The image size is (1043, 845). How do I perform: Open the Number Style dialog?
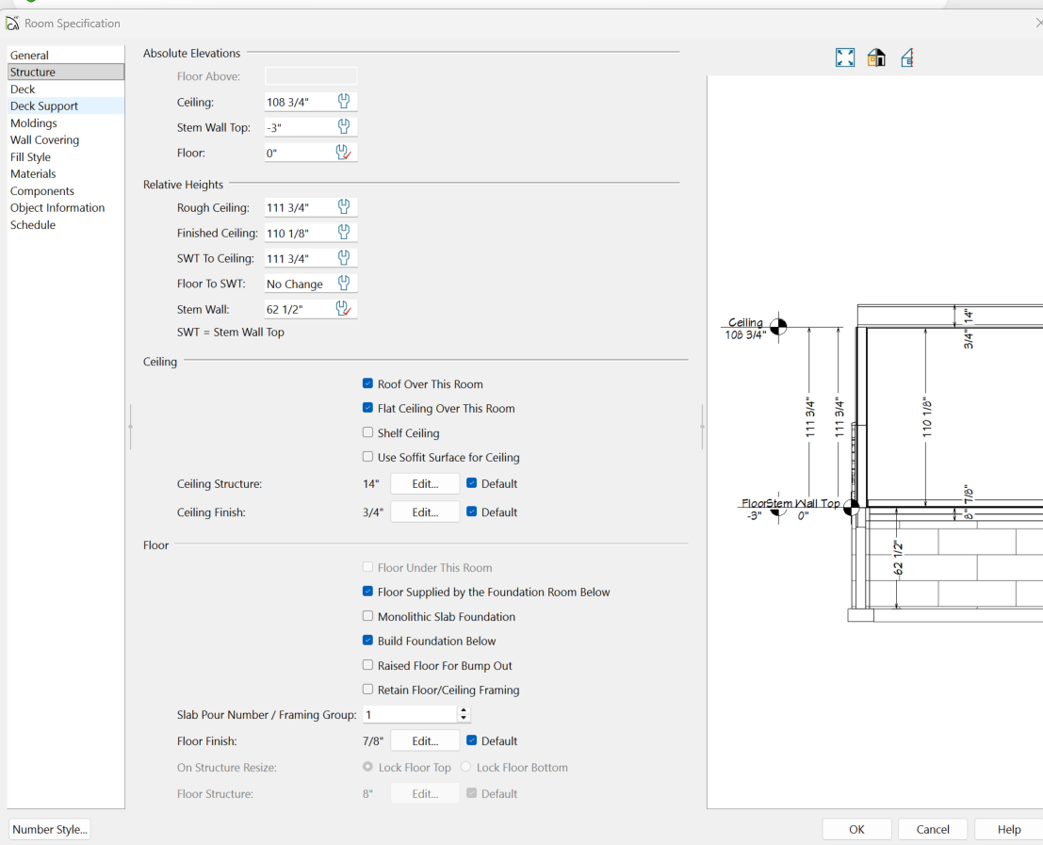pos(50,830)
